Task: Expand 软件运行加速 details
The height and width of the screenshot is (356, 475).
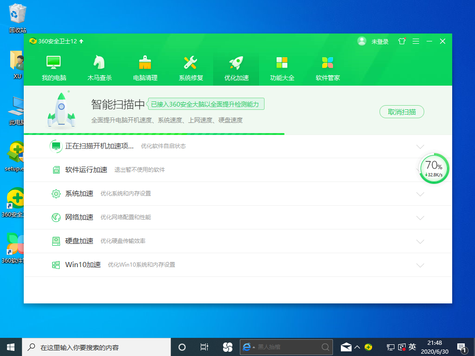Action: (x=421, y=170)
